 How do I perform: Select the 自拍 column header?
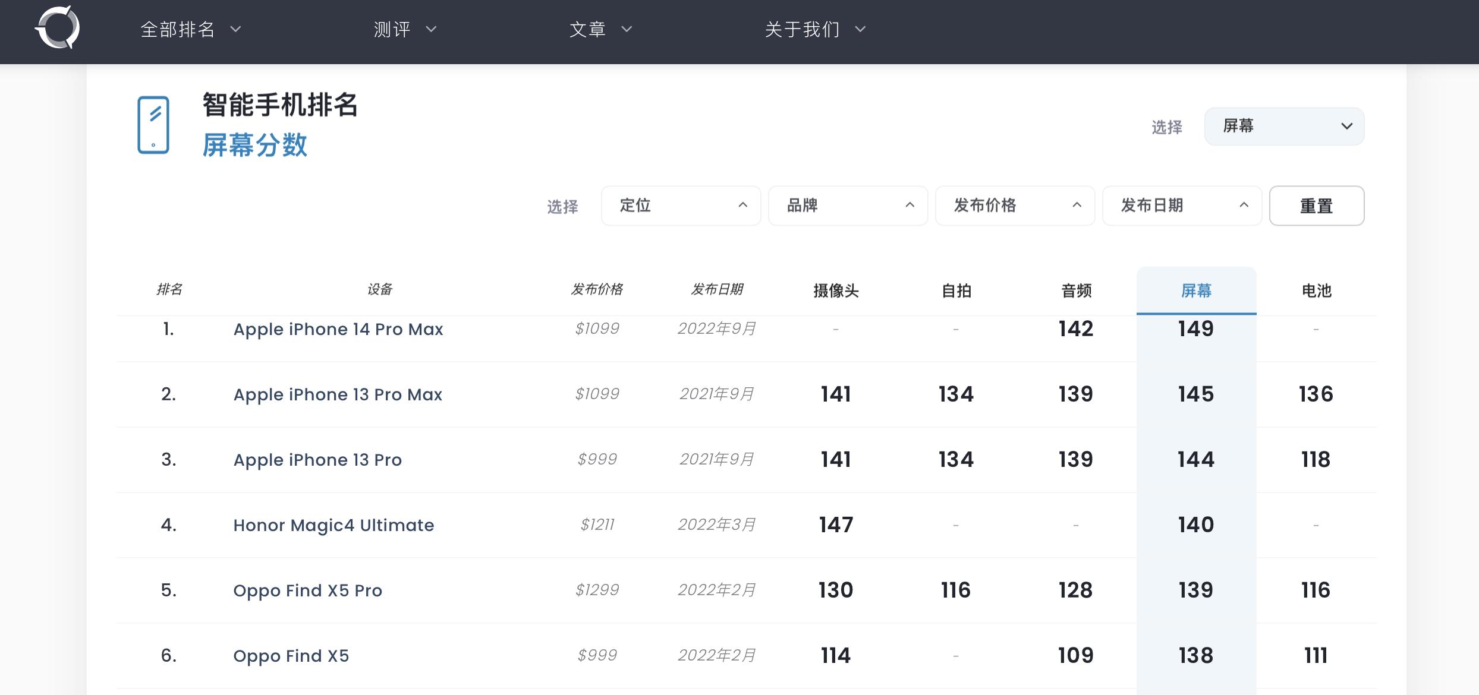click(956, 290)
